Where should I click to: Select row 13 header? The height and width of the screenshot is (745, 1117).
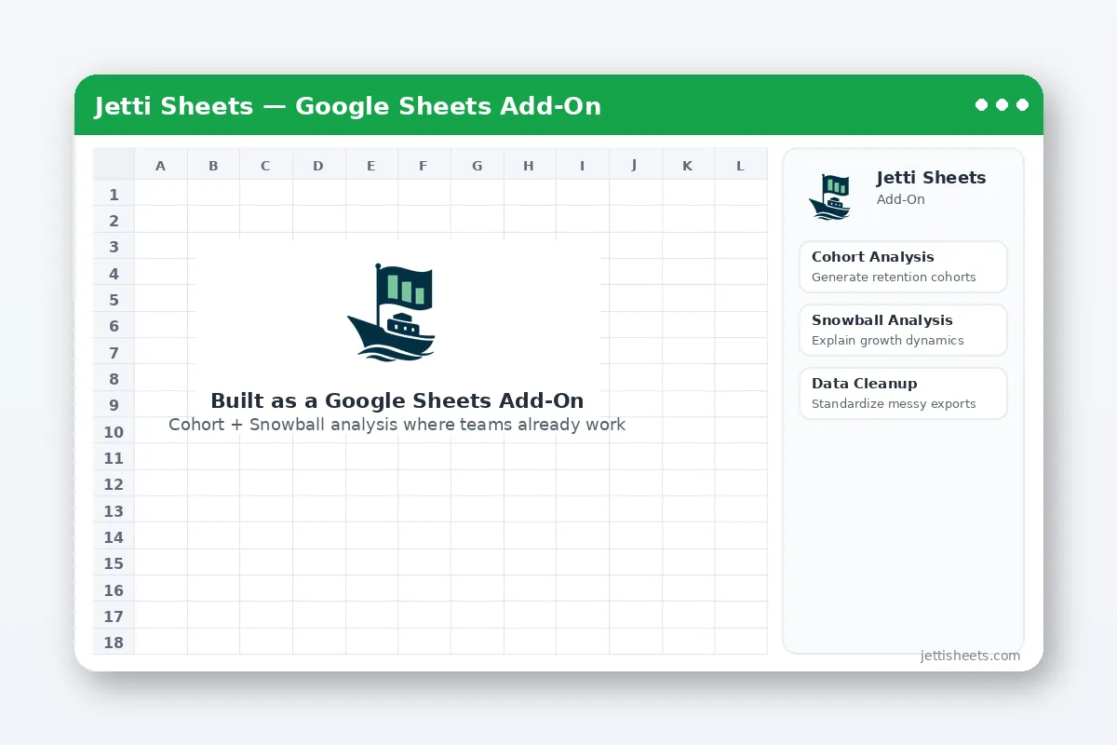point(114,510)
